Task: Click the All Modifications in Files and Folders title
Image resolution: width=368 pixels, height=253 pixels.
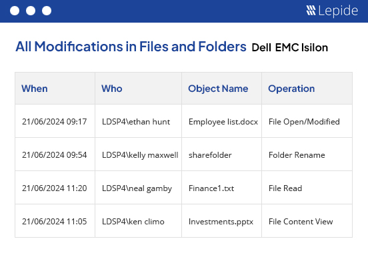Action: tap(131, 47)
